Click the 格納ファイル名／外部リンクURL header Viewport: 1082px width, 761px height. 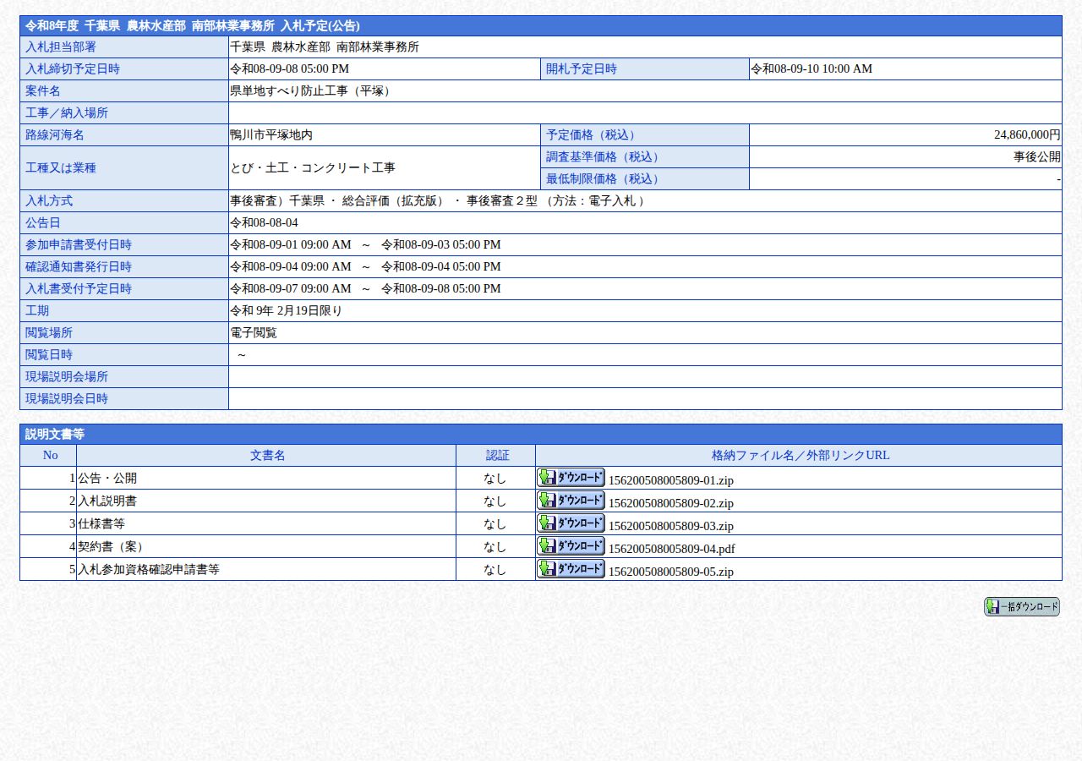800,455
